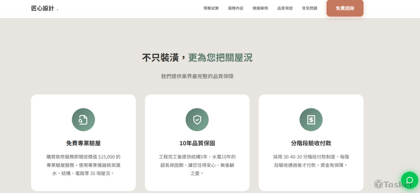Open 常見問題 from the top menu

click(310, 8)
